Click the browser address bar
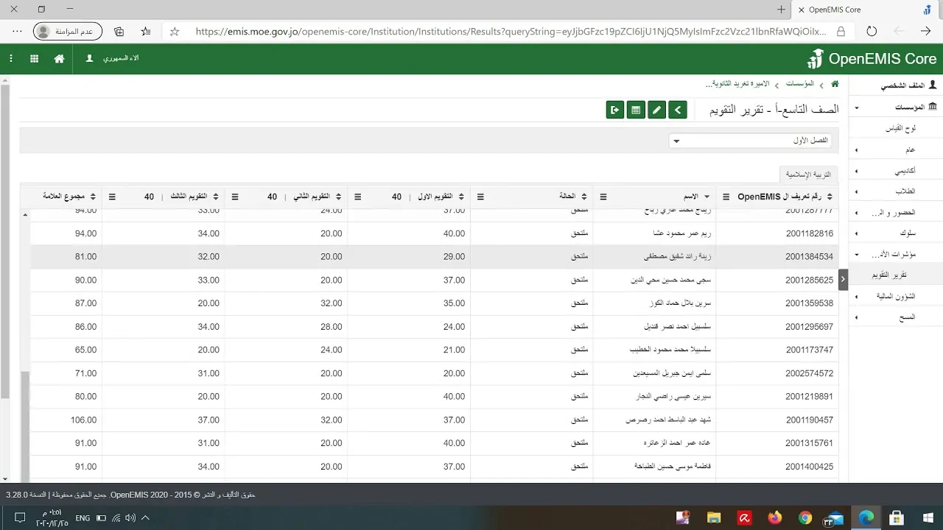943x530 pixels. point(510,32)
